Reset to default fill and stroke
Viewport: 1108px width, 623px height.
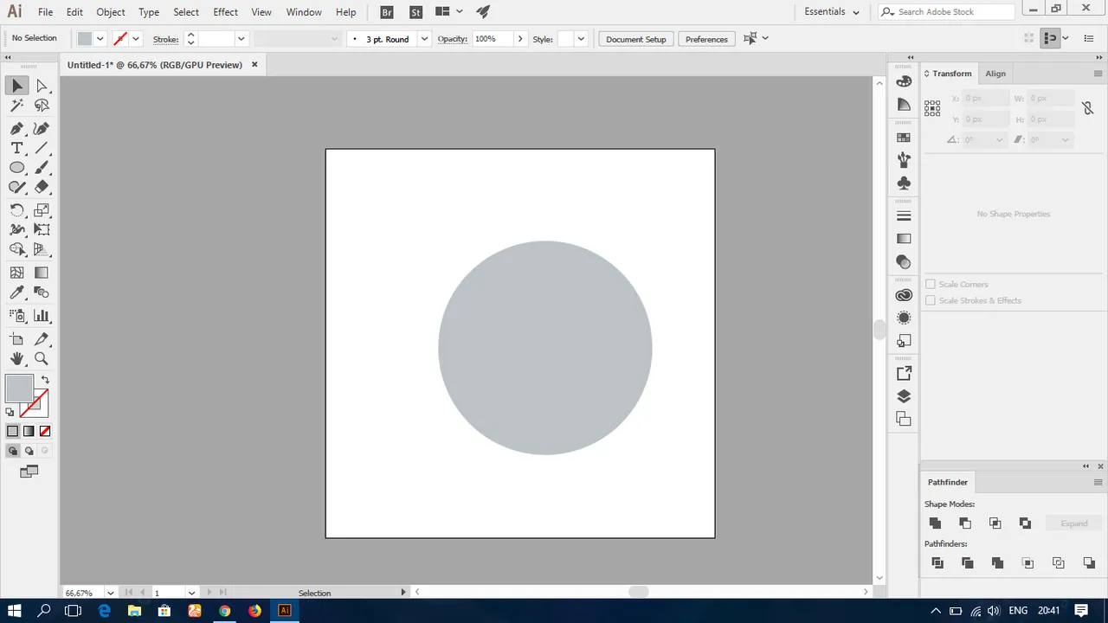pyautogui.click(x=10, y=413)
